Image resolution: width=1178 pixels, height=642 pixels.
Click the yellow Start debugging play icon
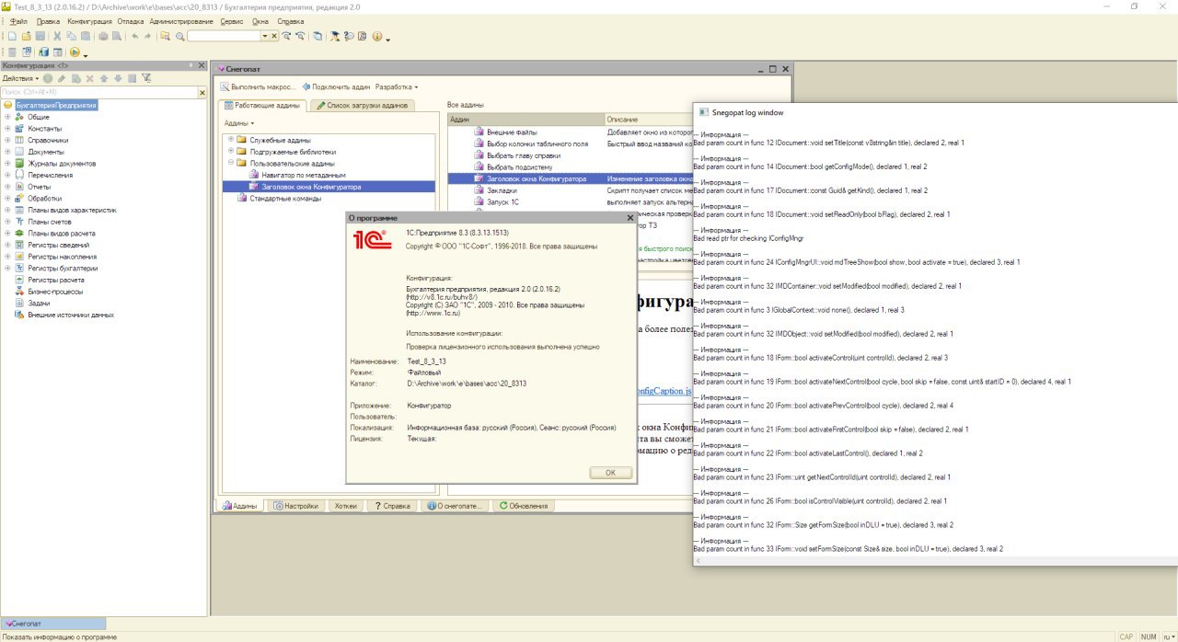[x=75, y=52]
